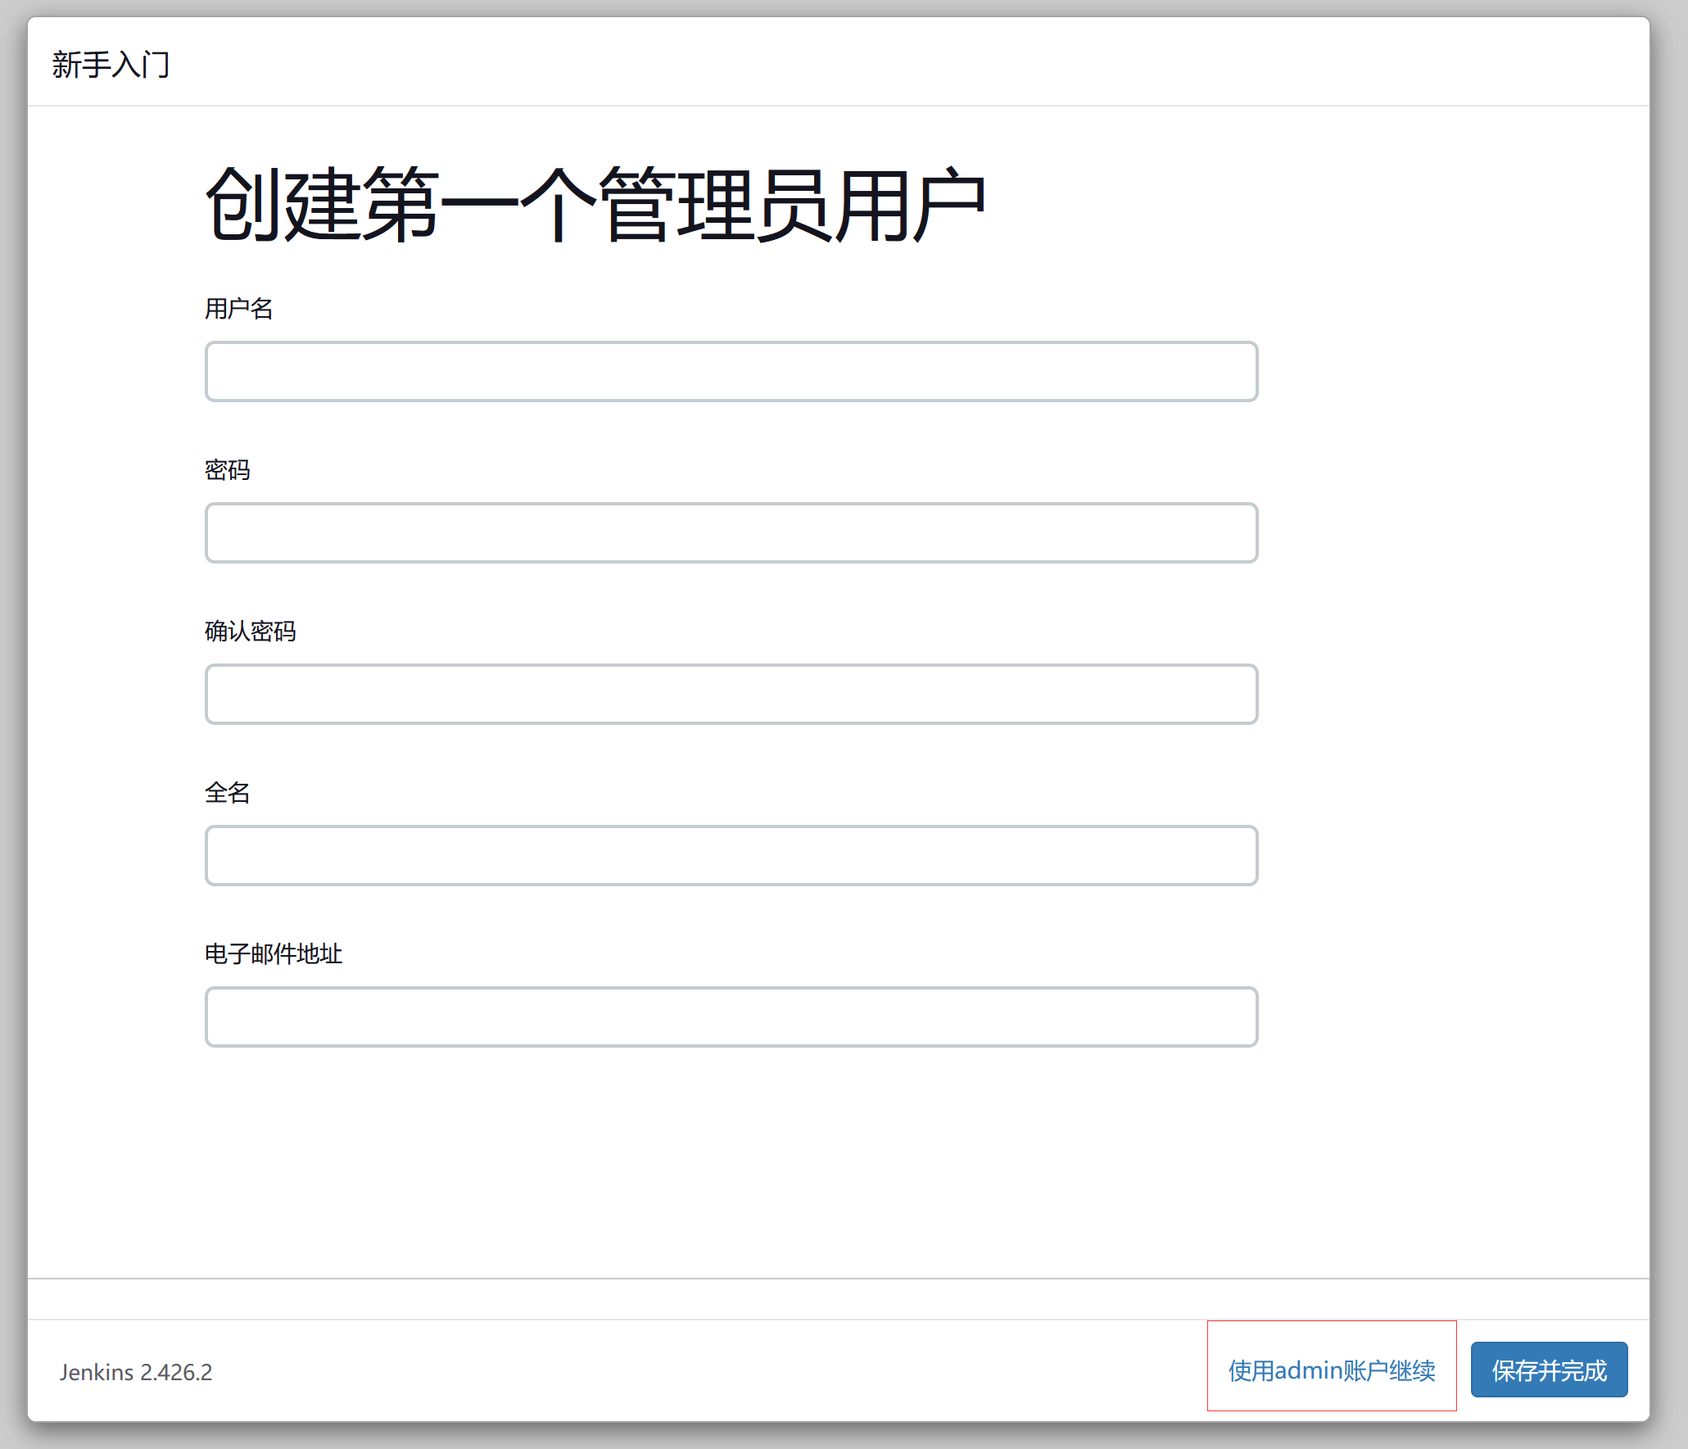
Task: Focus the 电子邮件地址 email address field
Action: (x=731, y=1017)
